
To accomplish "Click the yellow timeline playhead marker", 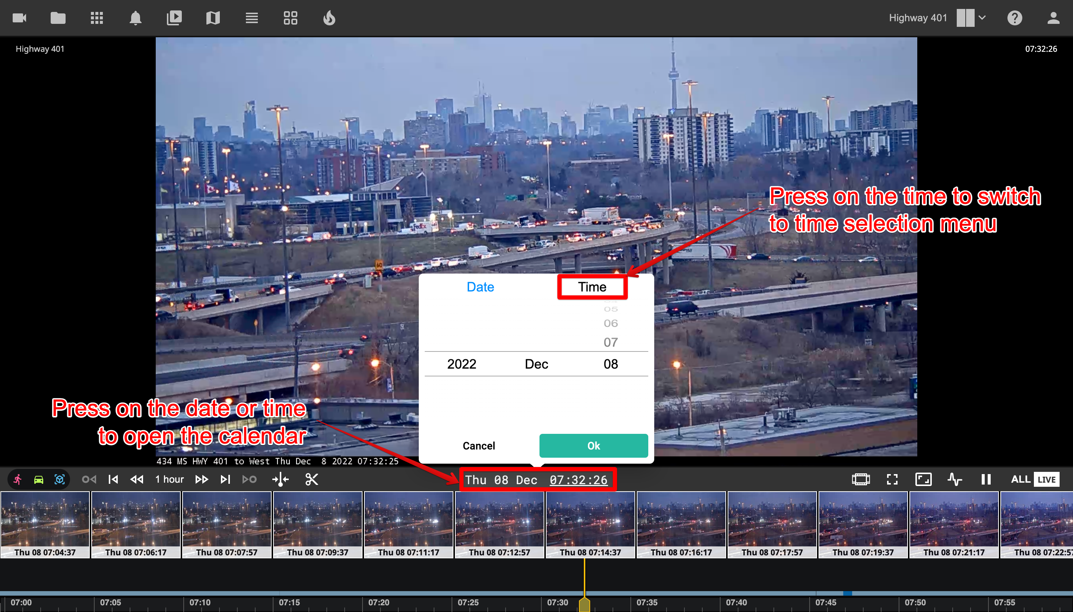I will (585, 605).
